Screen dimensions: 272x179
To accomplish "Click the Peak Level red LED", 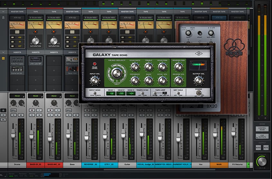I will point(95,64).
